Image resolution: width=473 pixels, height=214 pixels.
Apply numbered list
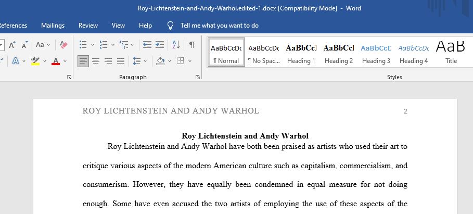104,45
